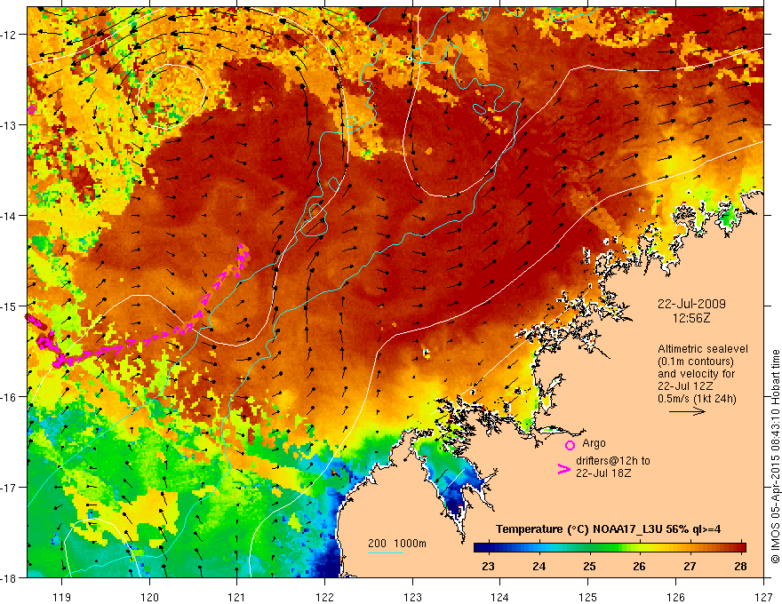Click the longitude axis label 120
Screen dimensions: 782x604
coord(149,597)
